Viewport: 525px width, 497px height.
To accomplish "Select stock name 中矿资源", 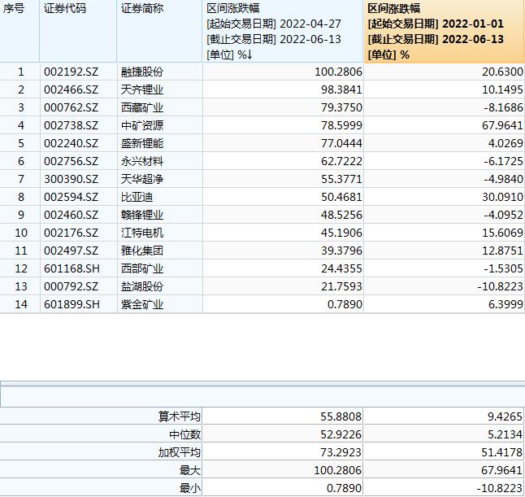I will (x=142, y=125).
